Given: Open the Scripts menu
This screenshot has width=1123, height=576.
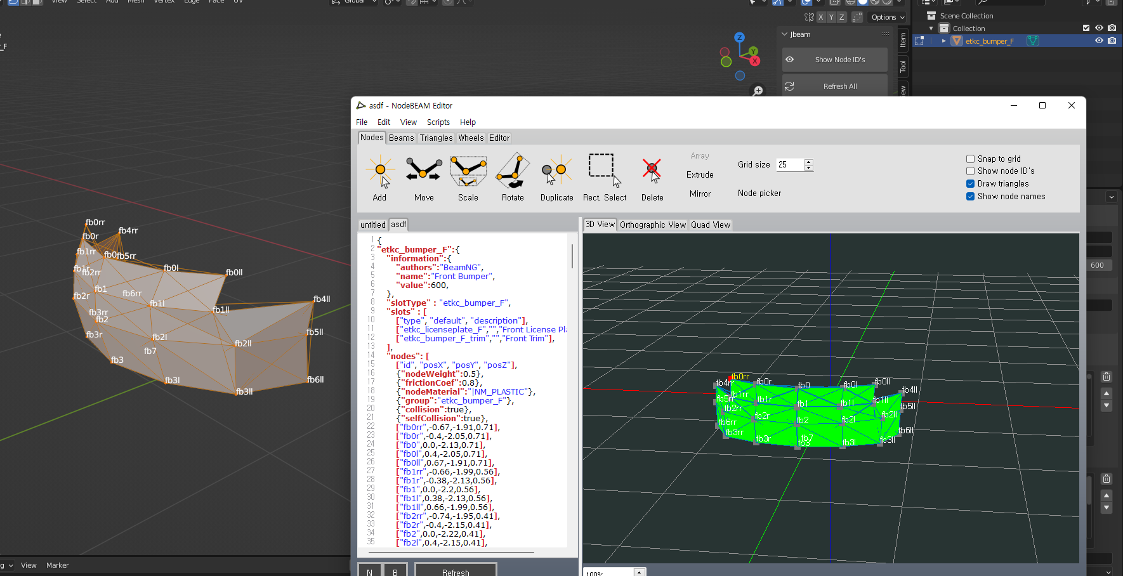Looking at the screenshot, I should coord(438,122).
